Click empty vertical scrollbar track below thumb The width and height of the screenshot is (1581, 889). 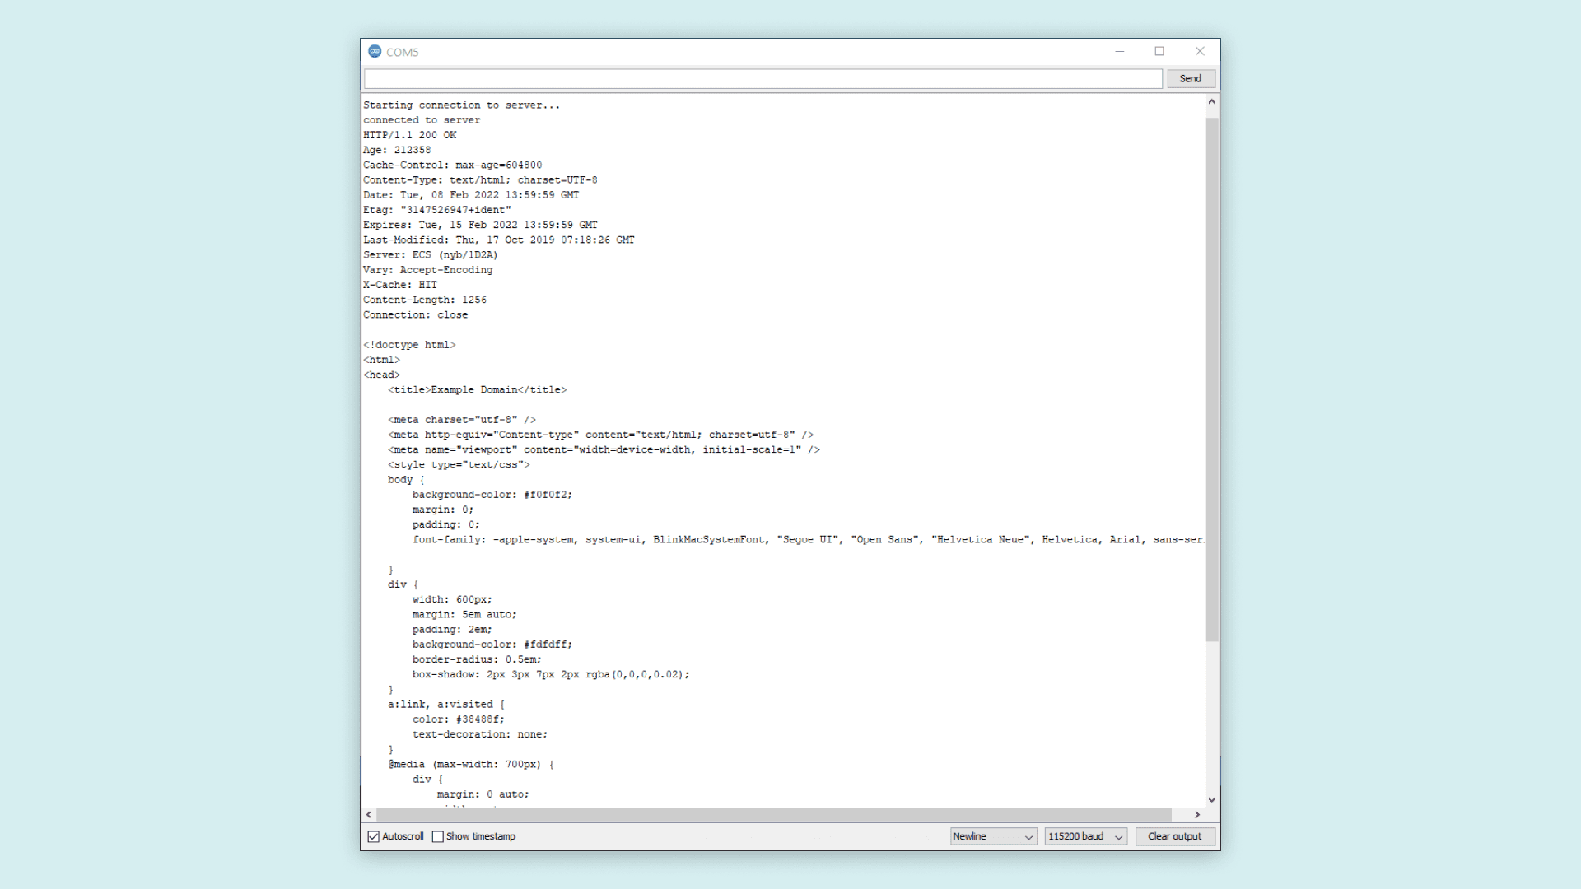pyautogui.click(x=1211, y=716)
